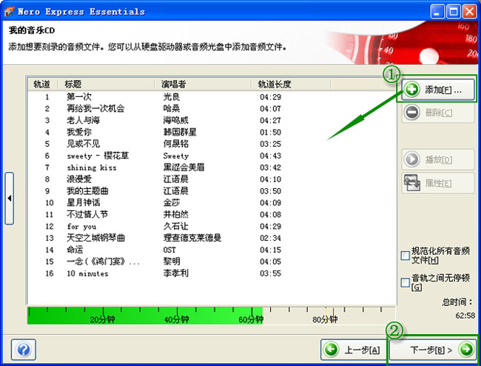Image resolution: width=481 pixels, height=366 pixels.
Task: Click artist 理查德克莱德曼
Action: tap(192, 238)
